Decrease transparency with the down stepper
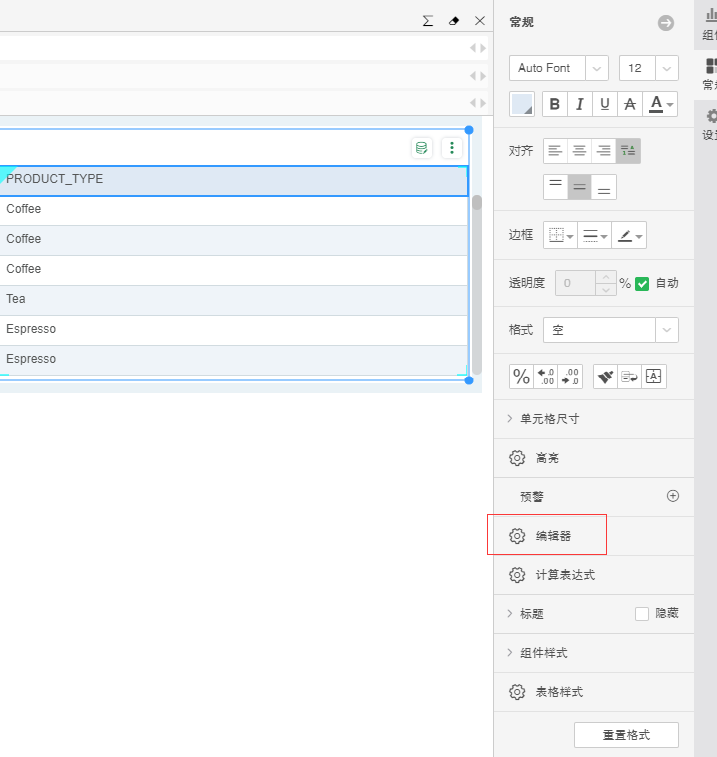This screenshot has width=717, height=757. point(606,290)
